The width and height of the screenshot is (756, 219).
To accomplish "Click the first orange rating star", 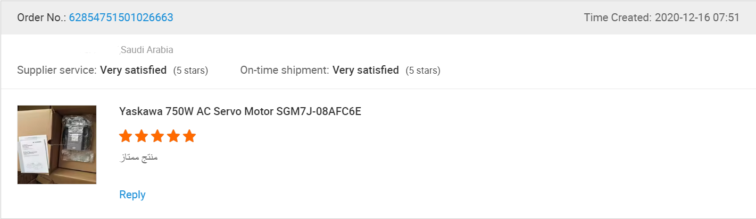I will 126,136.
